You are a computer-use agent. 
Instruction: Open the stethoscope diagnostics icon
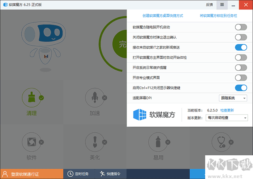point(221,141)
